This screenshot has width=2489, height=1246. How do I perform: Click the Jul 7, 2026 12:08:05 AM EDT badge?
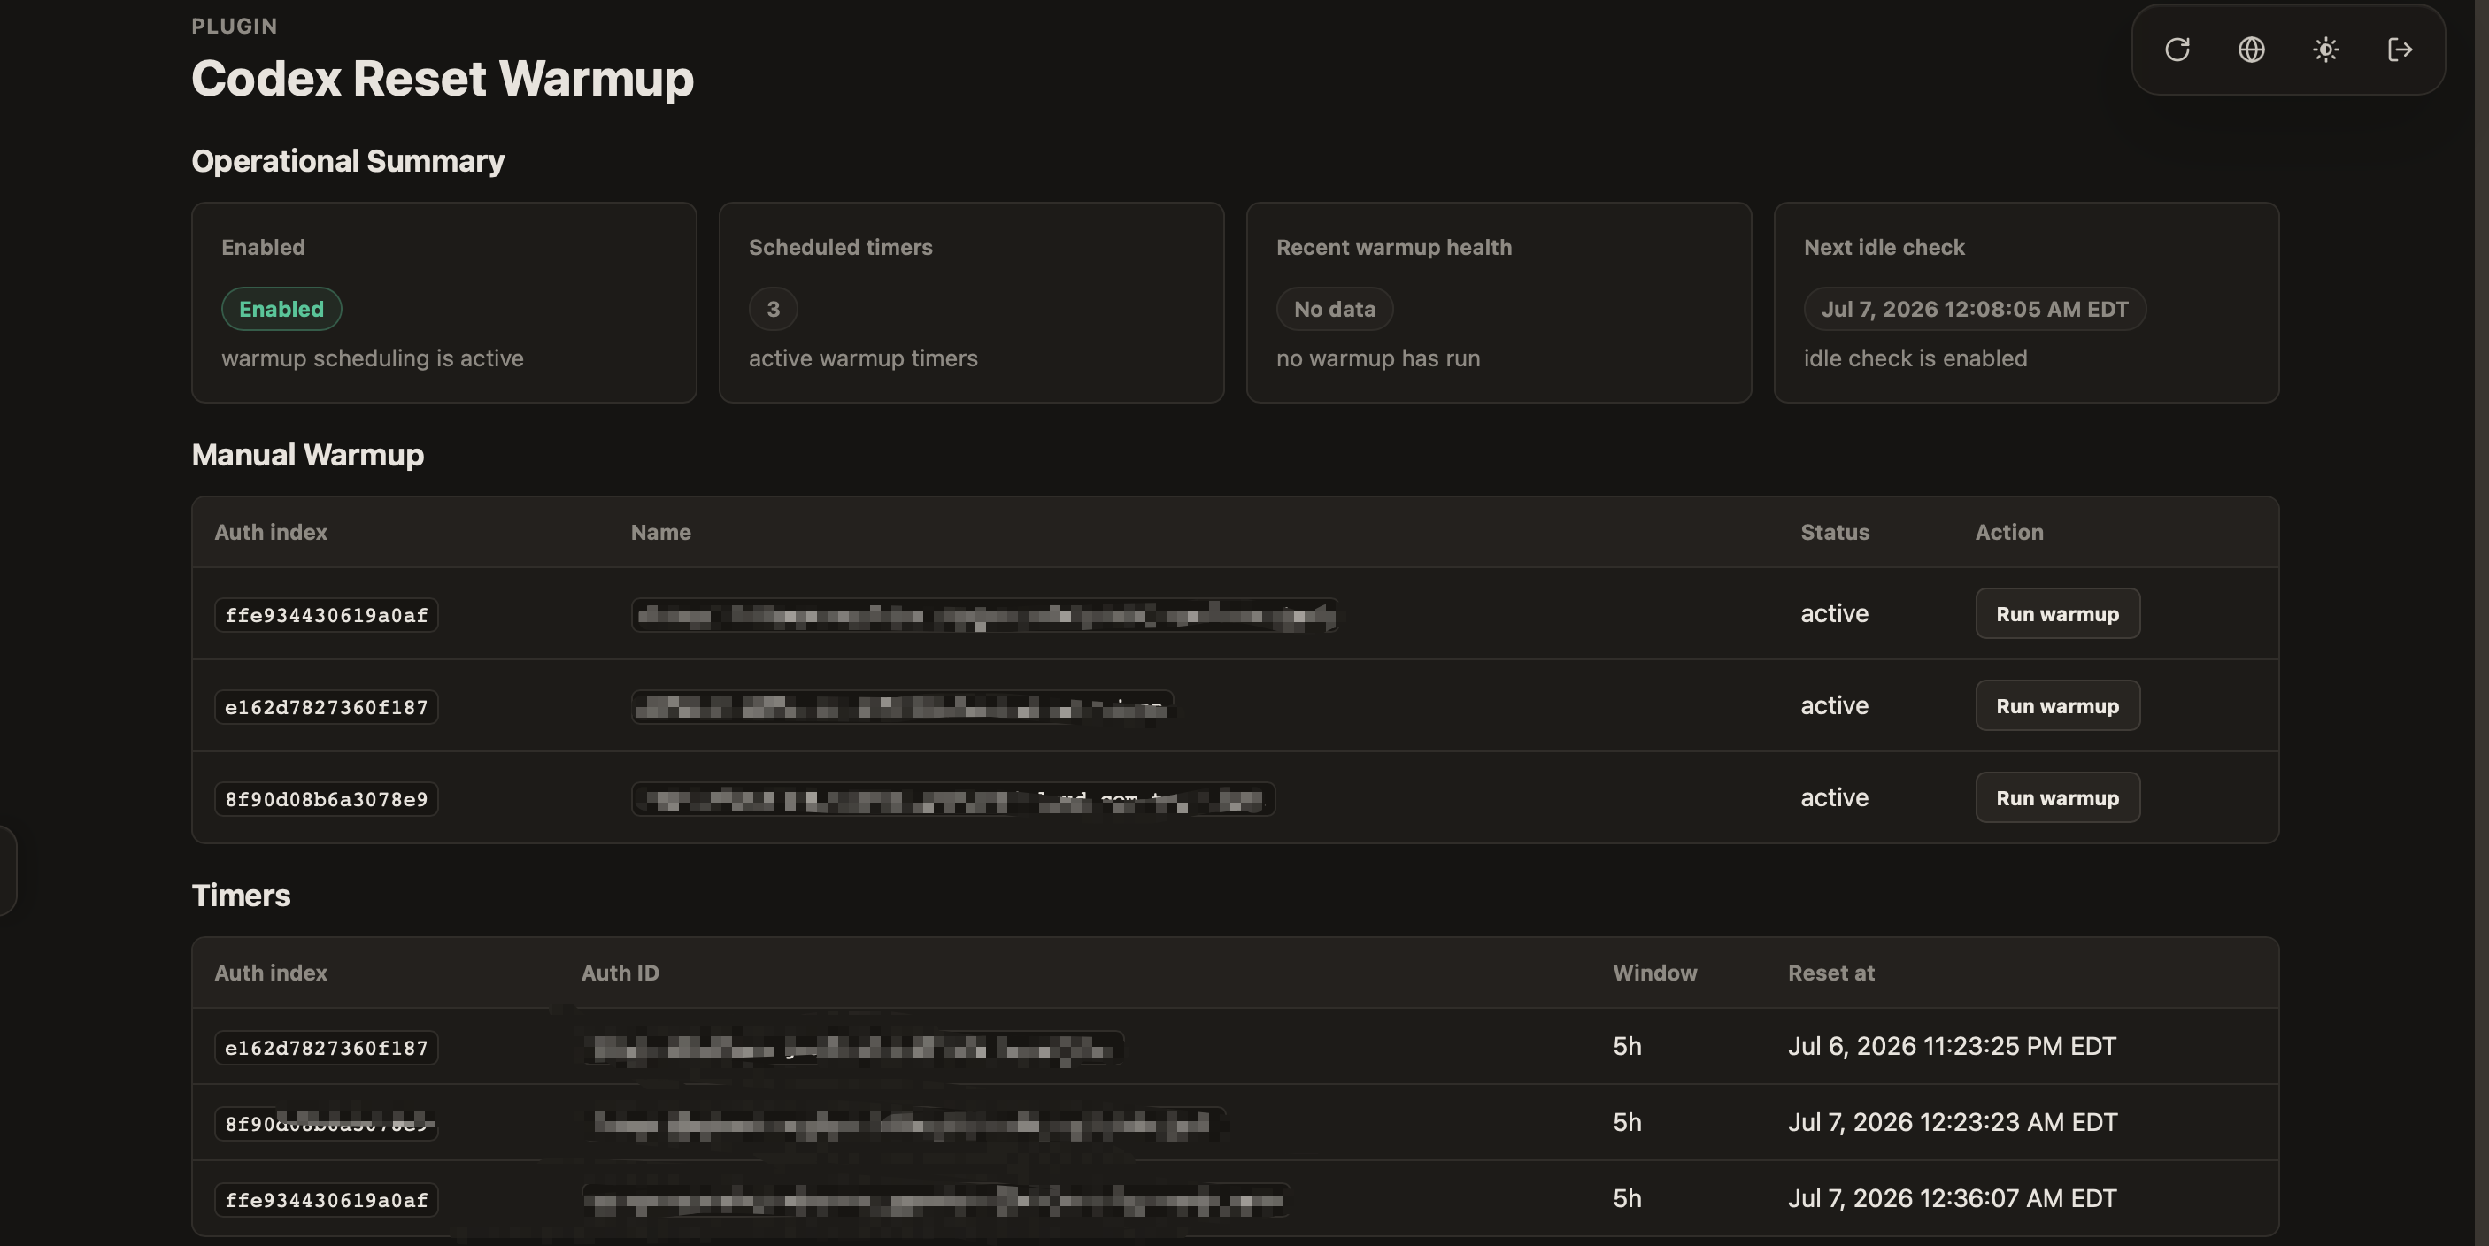click(x=1974, y=309)
